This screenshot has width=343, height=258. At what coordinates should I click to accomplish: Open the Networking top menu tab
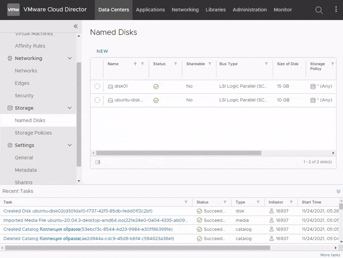point(185,10)
